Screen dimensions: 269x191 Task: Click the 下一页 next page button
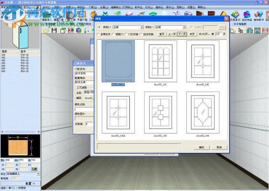[x=182, y=34]
